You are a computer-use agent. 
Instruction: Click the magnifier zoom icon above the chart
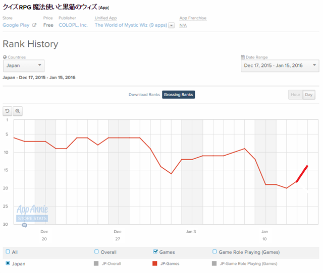(18, 111)
